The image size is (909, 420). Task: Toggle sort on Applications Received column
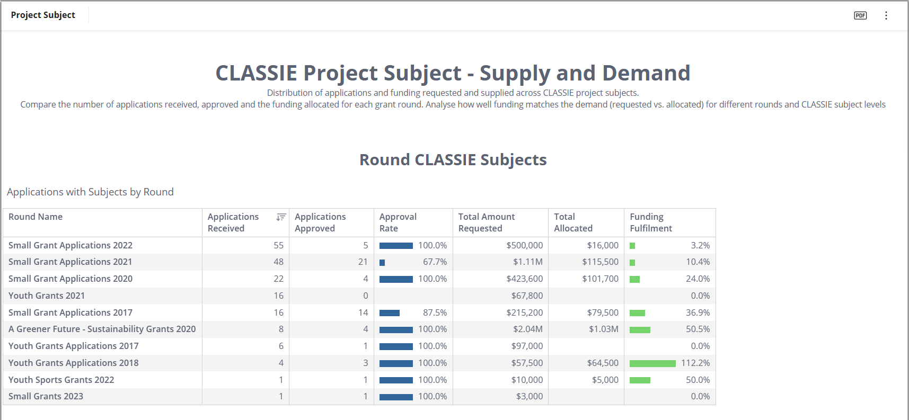[x=281, y=217]
